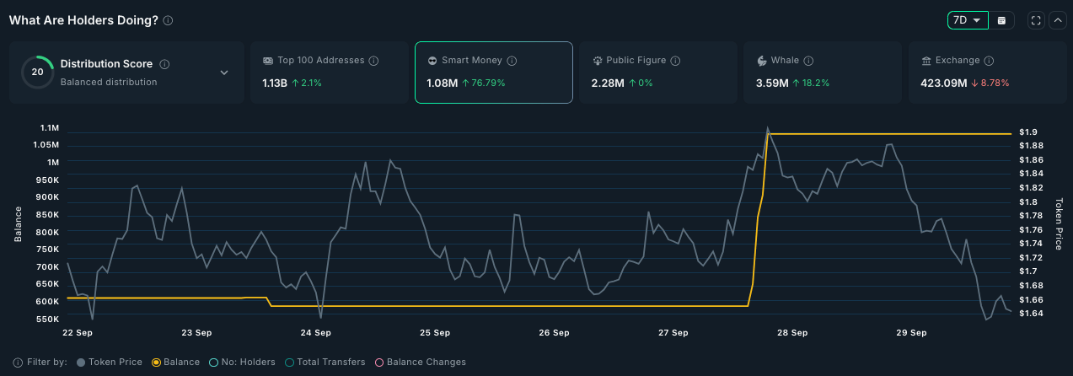Click the '76.79%' change figure

[488, 83]
